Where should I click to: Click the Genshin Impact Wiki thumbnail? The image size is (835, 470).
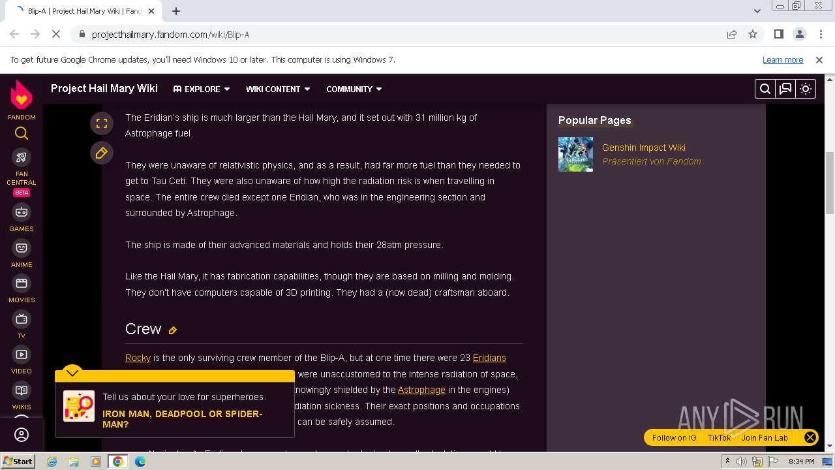575,154
